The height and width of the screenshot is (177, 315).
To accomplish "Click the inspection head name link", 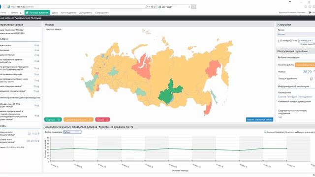I will pos(295,97).
